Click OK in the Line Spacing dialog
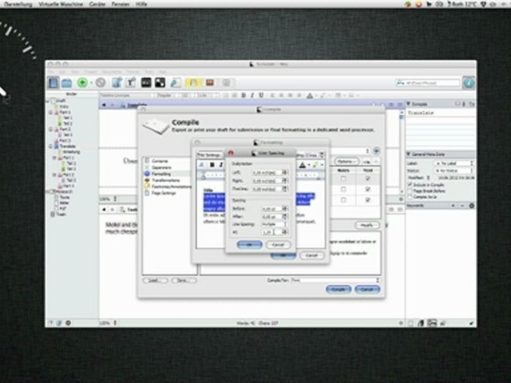511x383 pixels. pyautogui.click(x=249, y=244)
